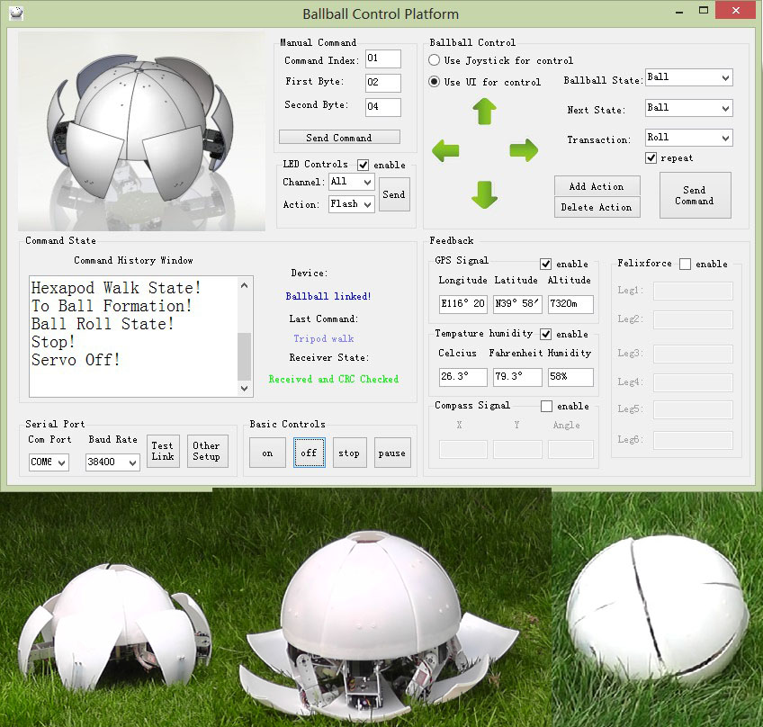The image size is (763, 727).
Task: Expand the Transaction dropdown showing Roll
Action: point(689,138)
